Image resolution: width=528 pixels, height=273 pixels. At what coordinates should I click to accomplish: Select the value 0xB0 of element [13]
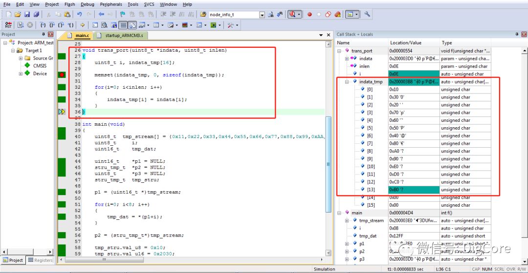point(414,190)
